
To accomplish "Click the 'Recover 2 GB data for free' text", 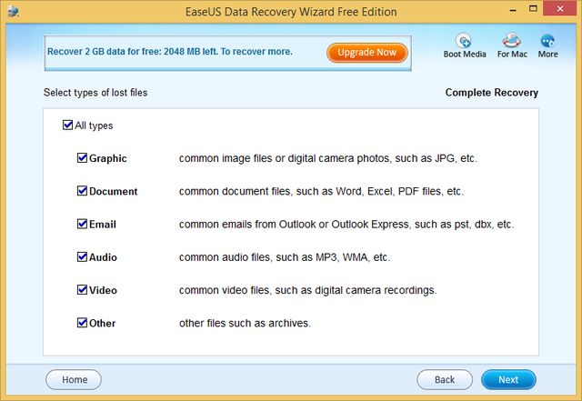I will tap(170, 52).
